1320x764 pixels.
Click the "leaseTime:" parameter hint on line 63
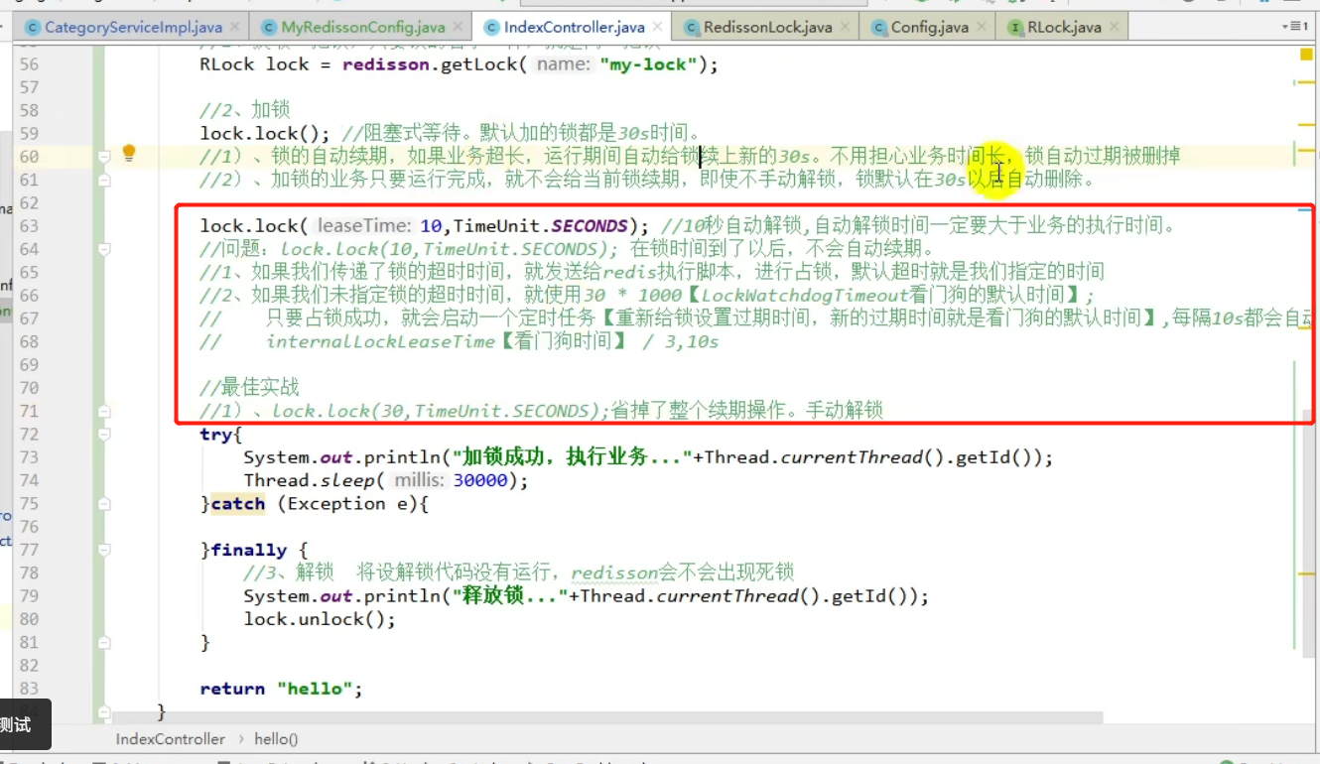click(364, 226)
